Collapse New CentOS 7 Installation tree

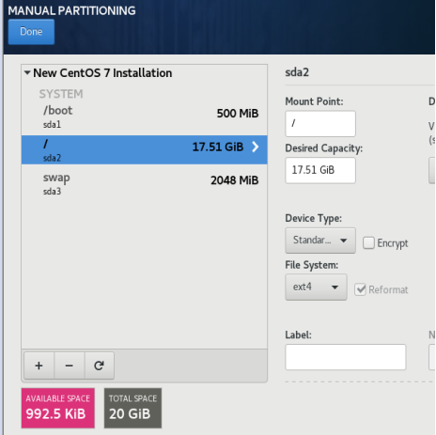point(27,73)
